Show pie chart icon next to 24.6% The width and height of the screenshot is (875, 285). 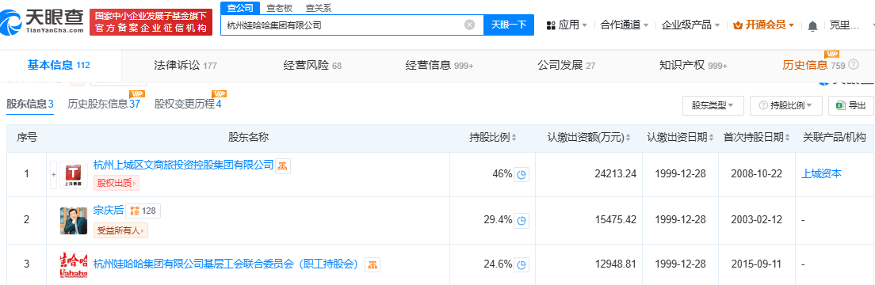coord(522,264)
